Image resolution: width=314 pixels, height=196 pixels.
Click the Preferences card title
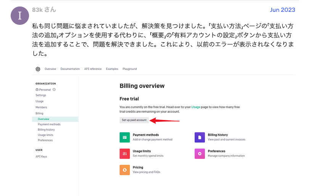click(x=216, y=151)
